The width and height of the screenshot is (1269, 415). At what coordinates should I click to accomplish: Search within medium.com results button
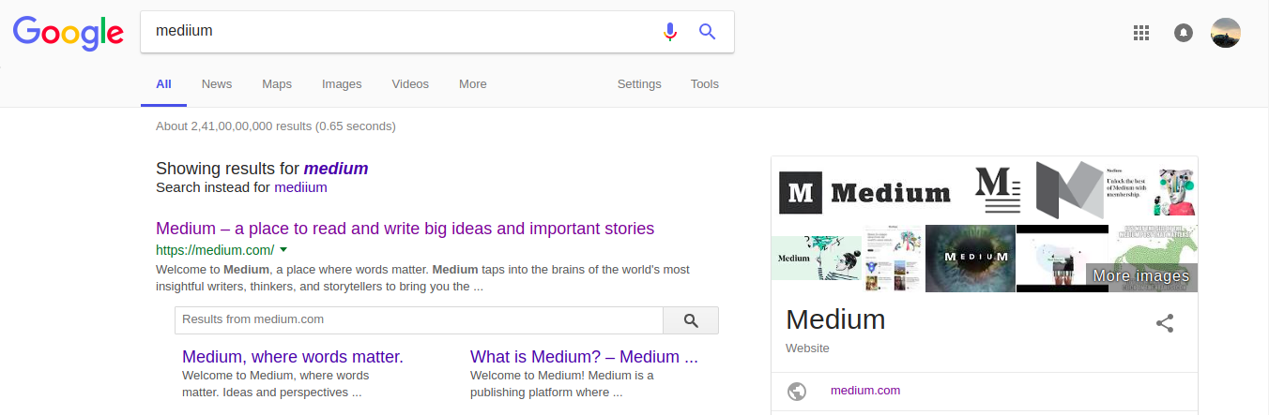[x=691, y=320]
